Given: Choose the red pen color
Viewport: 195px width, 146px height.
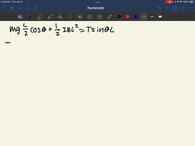Looking at the screenshot, I should [x=128, y=17].
